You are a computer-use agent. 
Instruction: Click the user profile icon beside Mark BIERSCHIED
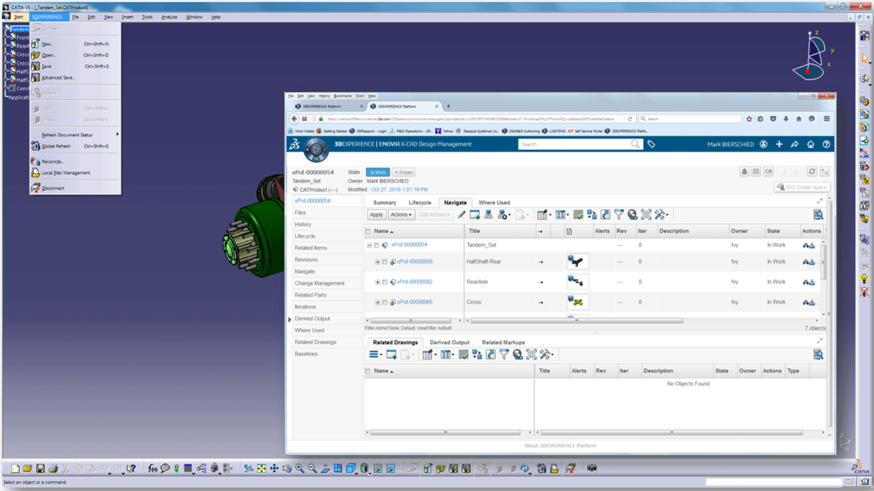pos(763,144)
